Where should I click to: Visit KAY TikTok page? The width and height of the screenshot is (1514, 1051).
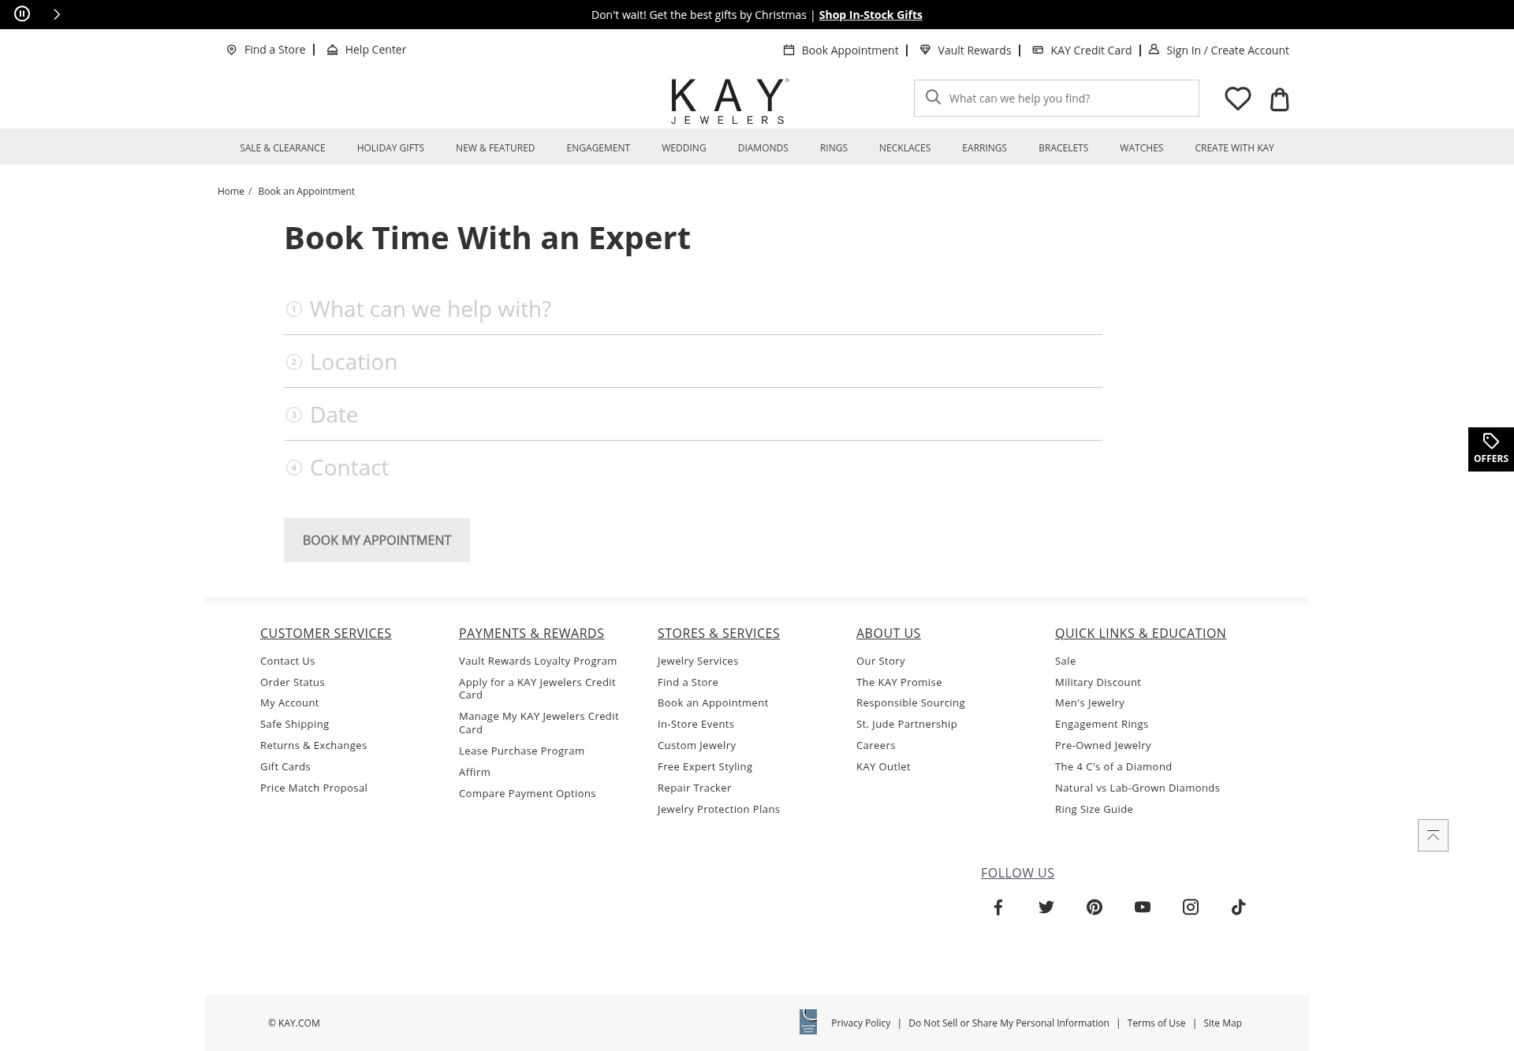click(1239, 907)
